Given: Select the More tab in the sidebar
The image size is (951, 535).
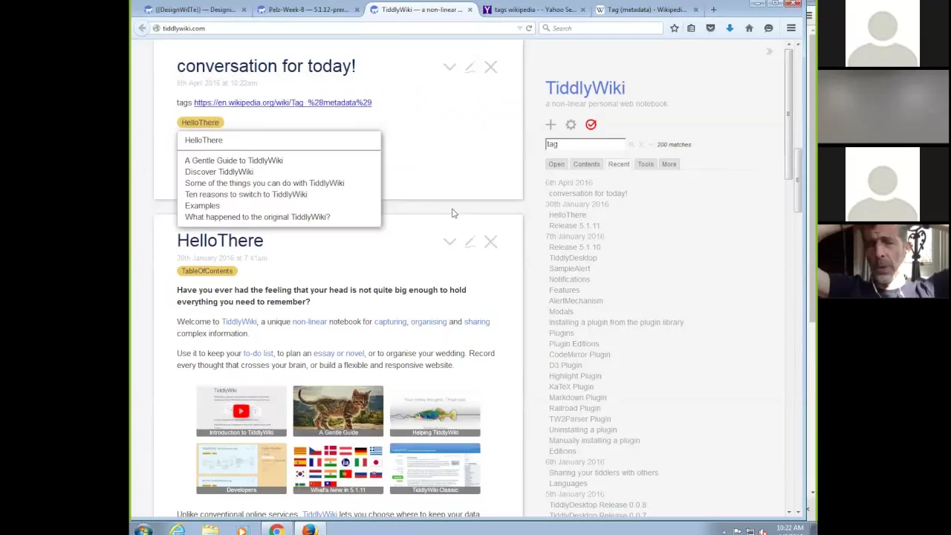Looking at the screenshot, I should coord(669,164).
